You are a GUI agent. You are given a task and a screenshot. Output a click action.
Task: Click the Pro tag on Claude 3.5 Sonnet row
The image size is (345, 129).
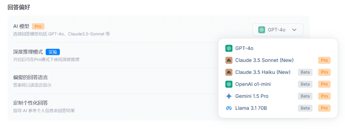click(x=324, y=60)
